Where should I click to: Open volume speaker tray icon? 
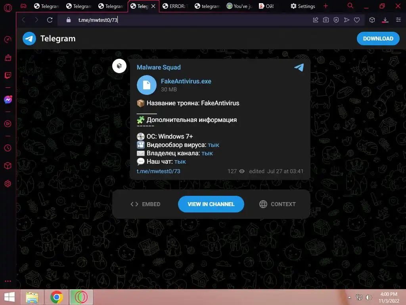[x=368, y=297]
